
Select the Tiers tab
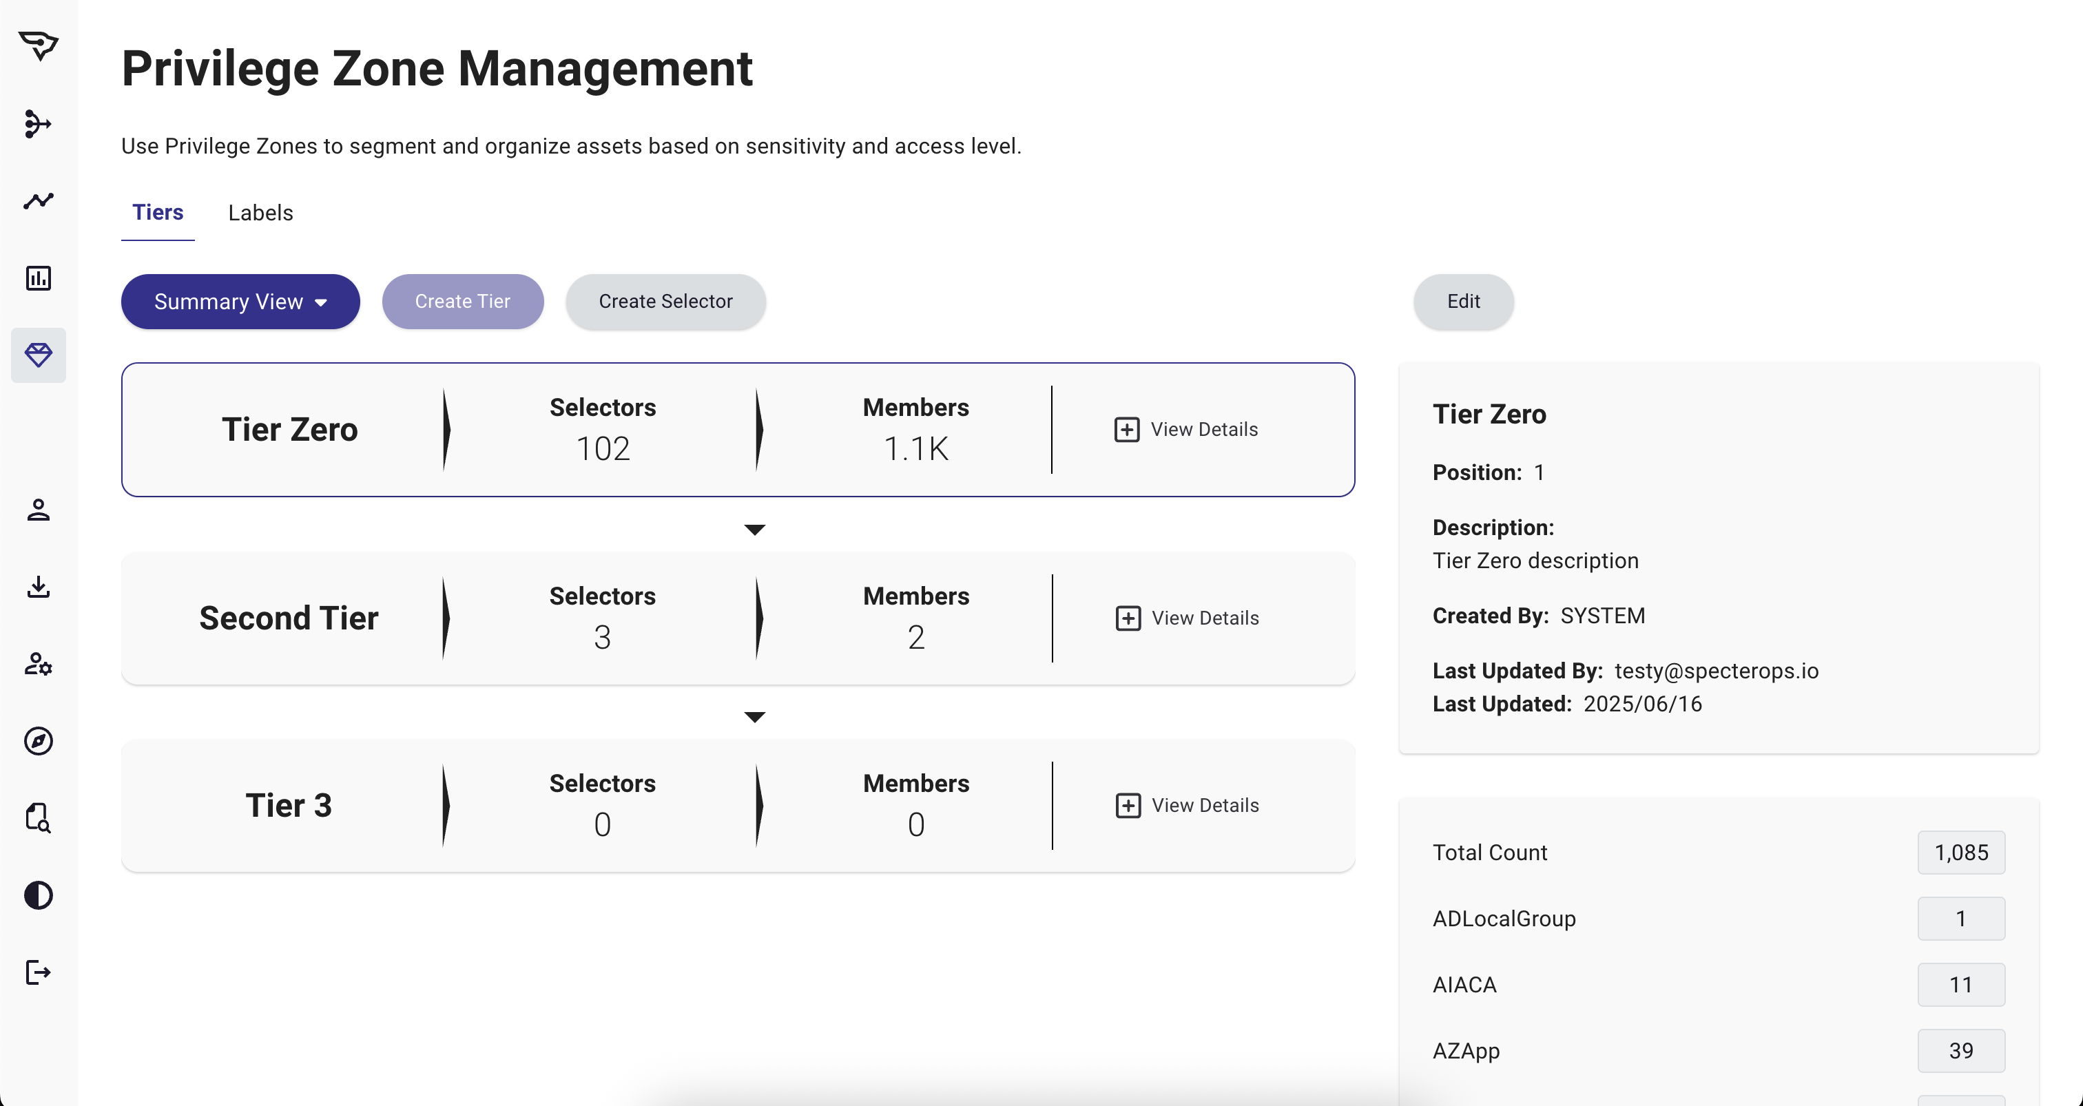[158, 213]
